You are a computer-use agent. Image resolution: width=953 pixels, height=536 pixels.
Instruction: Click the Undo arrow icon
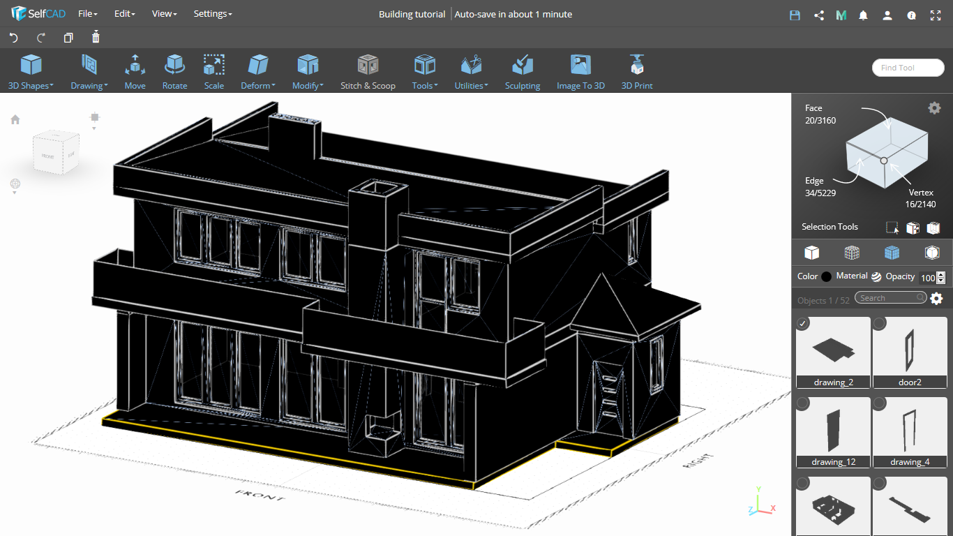point(13,38)
